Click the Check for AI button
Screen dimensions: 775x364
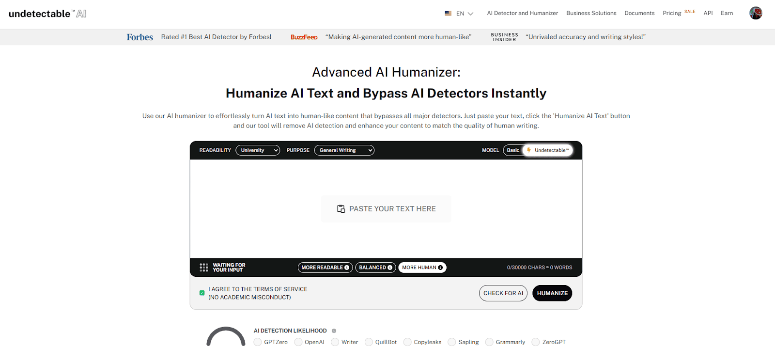pos(503,293)
